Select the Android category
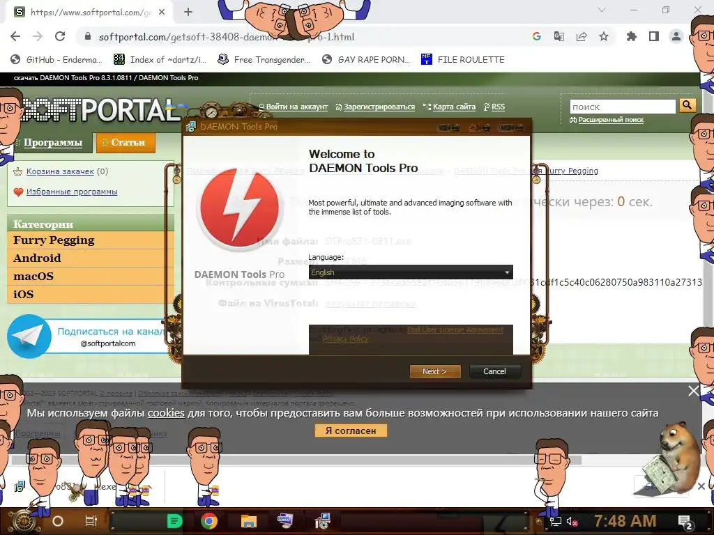 tap(90, 258)
